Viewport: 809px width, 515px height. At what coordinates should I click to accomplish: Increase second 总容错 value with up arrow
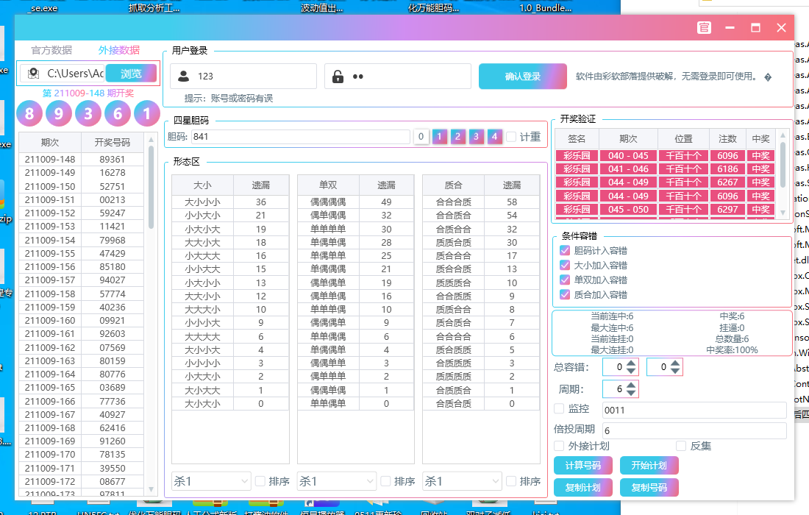pos(675,363)
